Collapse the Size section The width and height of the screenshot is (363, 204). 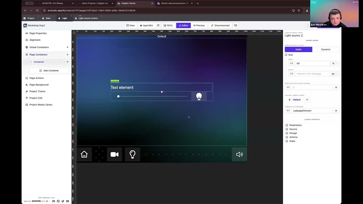286,55
